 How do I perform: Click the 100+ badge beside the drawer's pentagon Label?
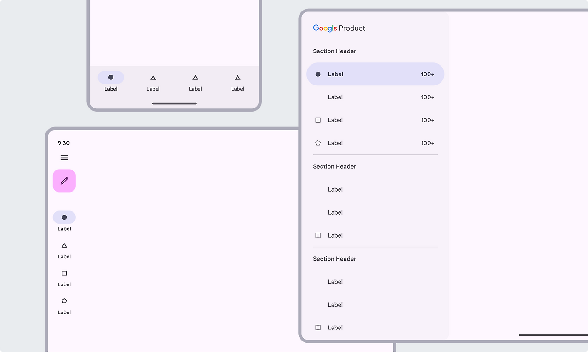tap(428, 143)
